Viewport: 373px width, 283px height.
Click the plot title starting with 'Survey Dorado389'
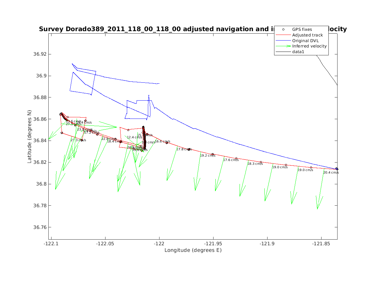pyautogui.click(x=157, y=29)
